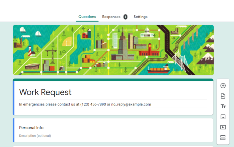Open the Responses tab
Image resolution: width=234 pixels, height=147 pixels.
[x=111, y=17]
